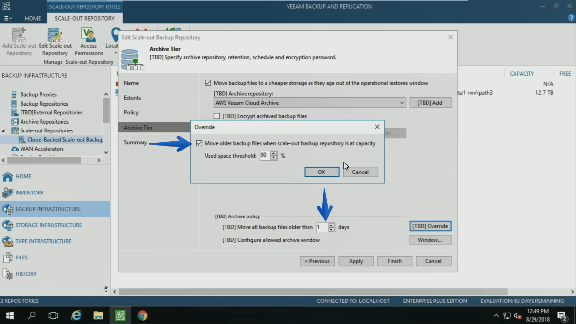The image size is (576, 324).
Task: Select Archive Repositories tree node
Action: [44, 122]
